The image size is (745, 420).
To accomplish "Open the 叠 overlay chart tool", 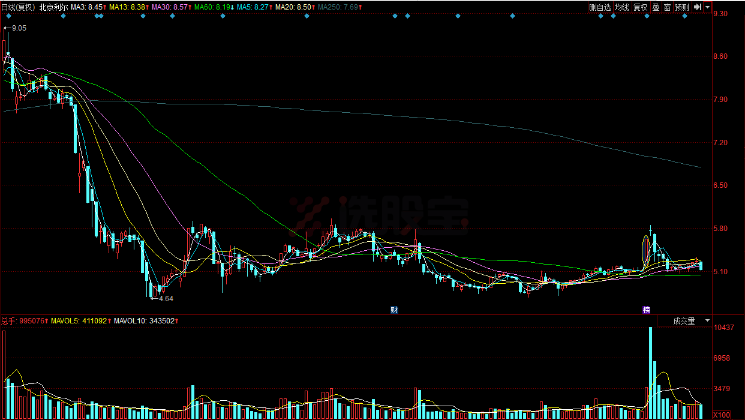I will tap(656, 7).
